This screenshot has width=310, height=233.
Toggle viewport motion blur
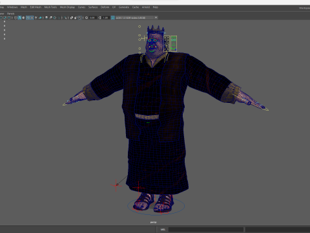click(x=50, y=17)
